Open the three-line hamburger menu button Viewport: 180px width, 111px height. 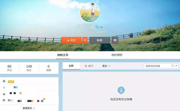115,40
